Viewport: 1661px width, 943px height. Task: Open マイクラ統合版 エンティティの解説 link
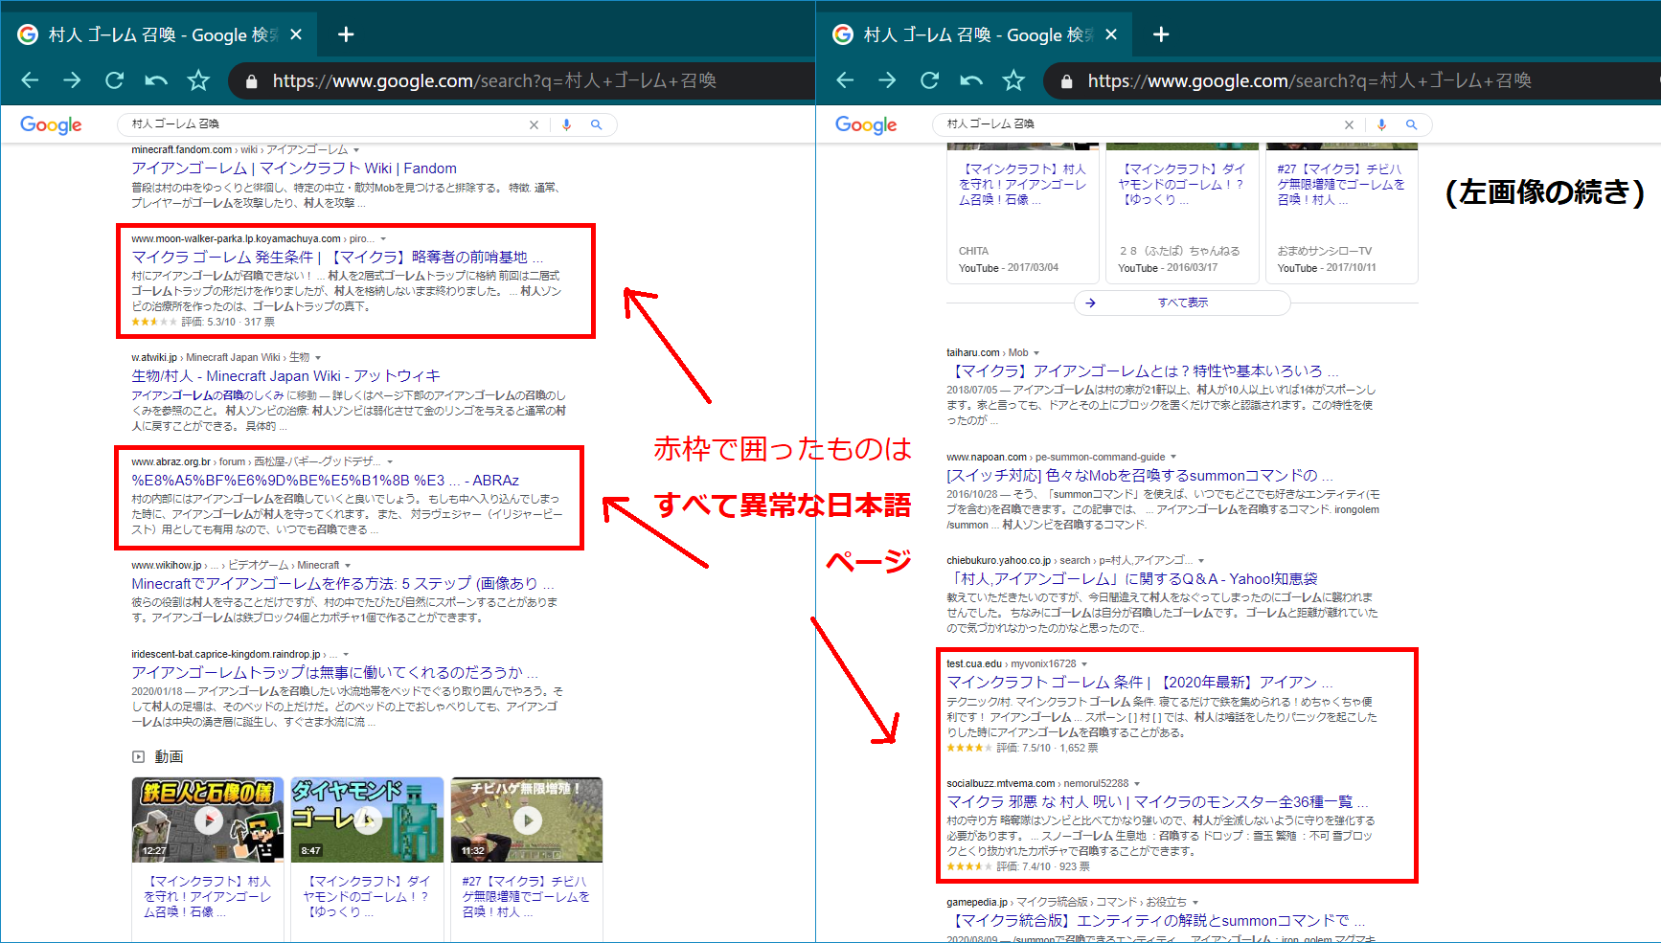click(x=1156, y=921)
